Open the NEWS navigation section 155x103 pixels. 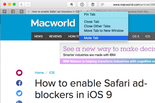coord(38,36)
